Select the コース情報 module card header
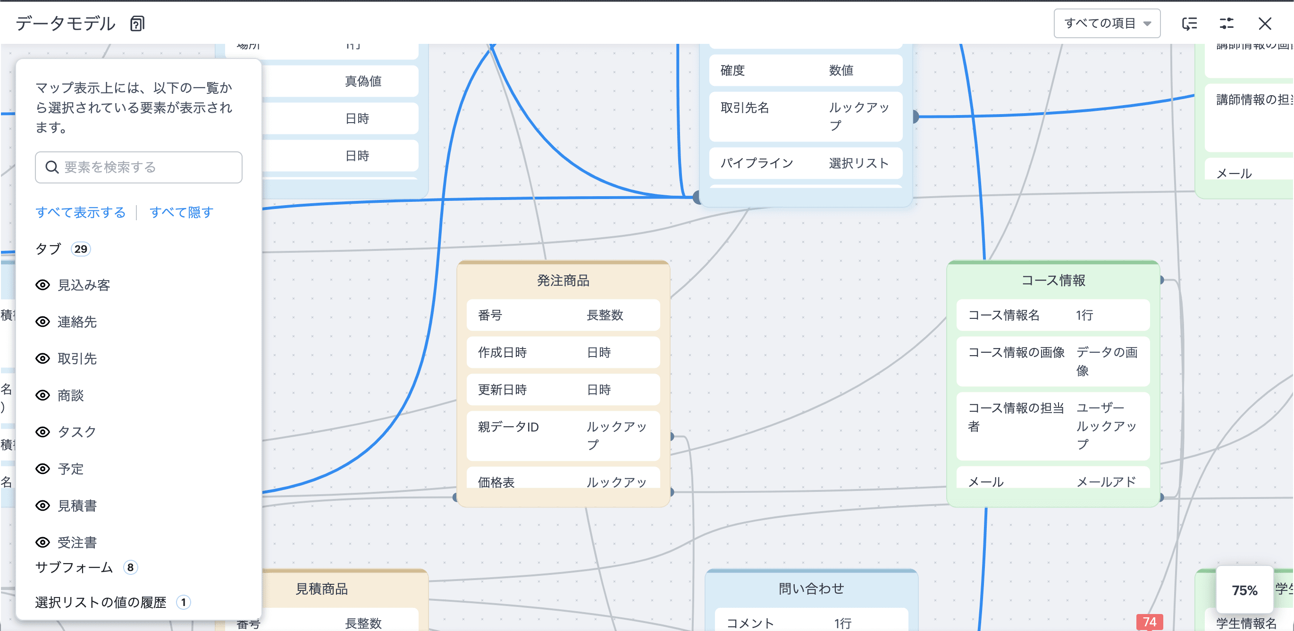1294x631 pixels. [1053, 280]
